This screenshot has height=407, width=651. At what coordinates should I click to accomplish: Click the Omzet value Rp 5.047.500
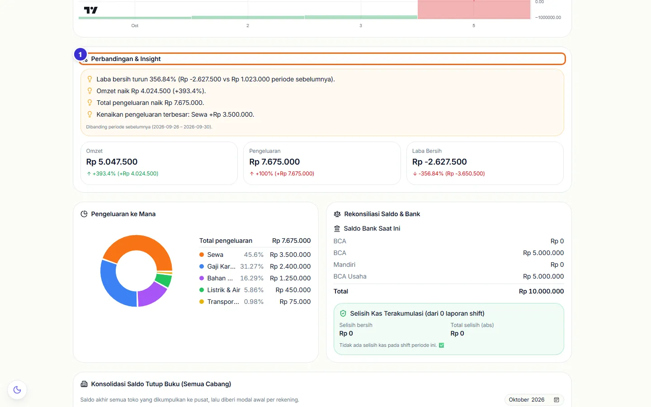click(112, 162)
